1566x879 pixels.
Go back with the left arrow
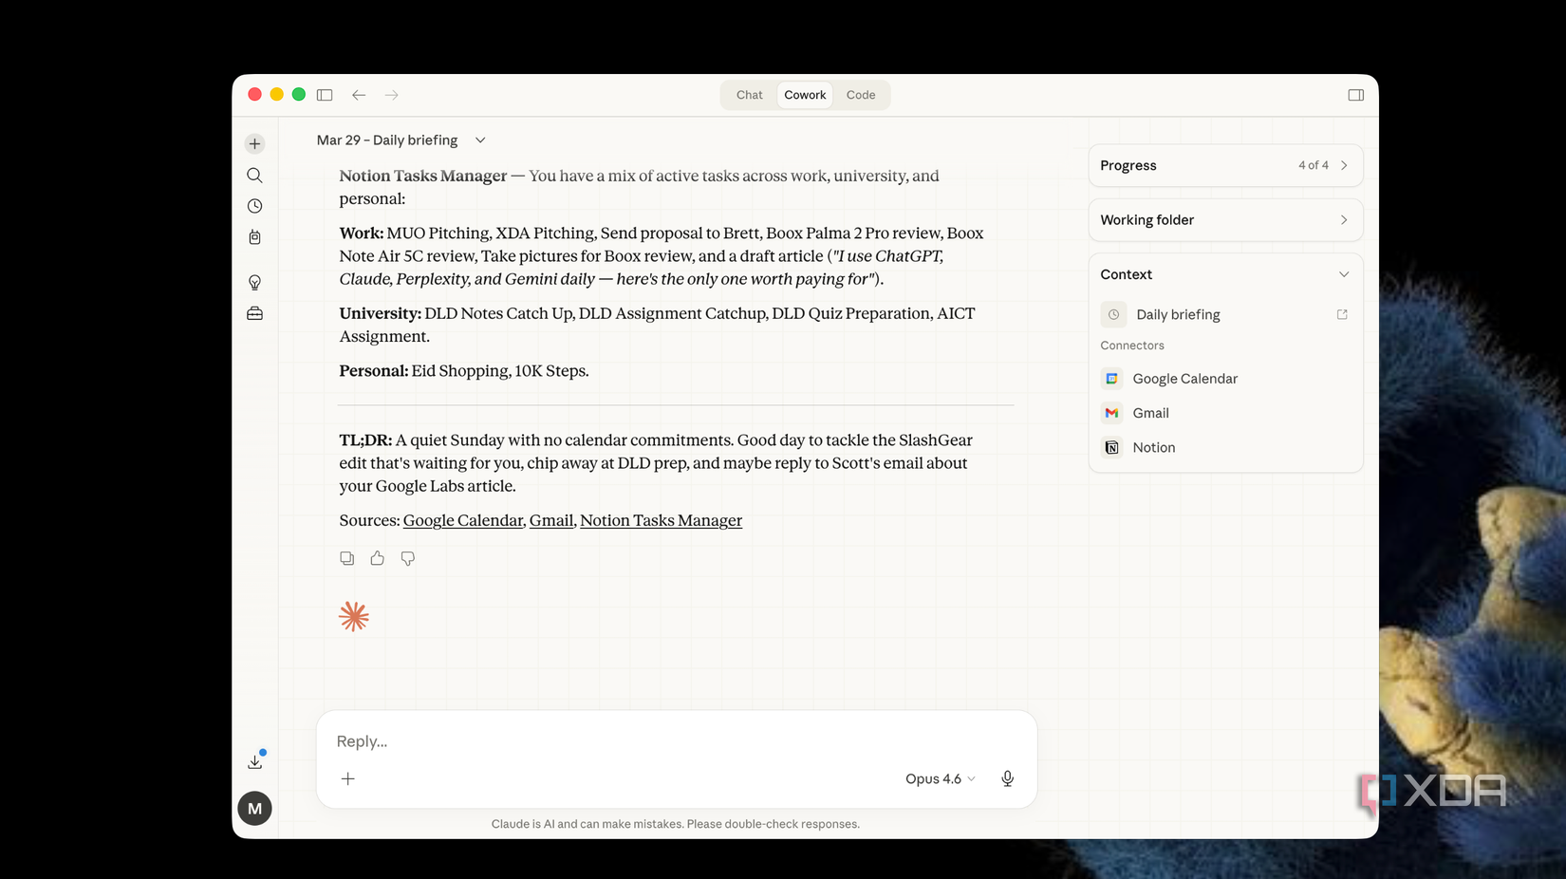pyautogui.click(x=359, y=95)
